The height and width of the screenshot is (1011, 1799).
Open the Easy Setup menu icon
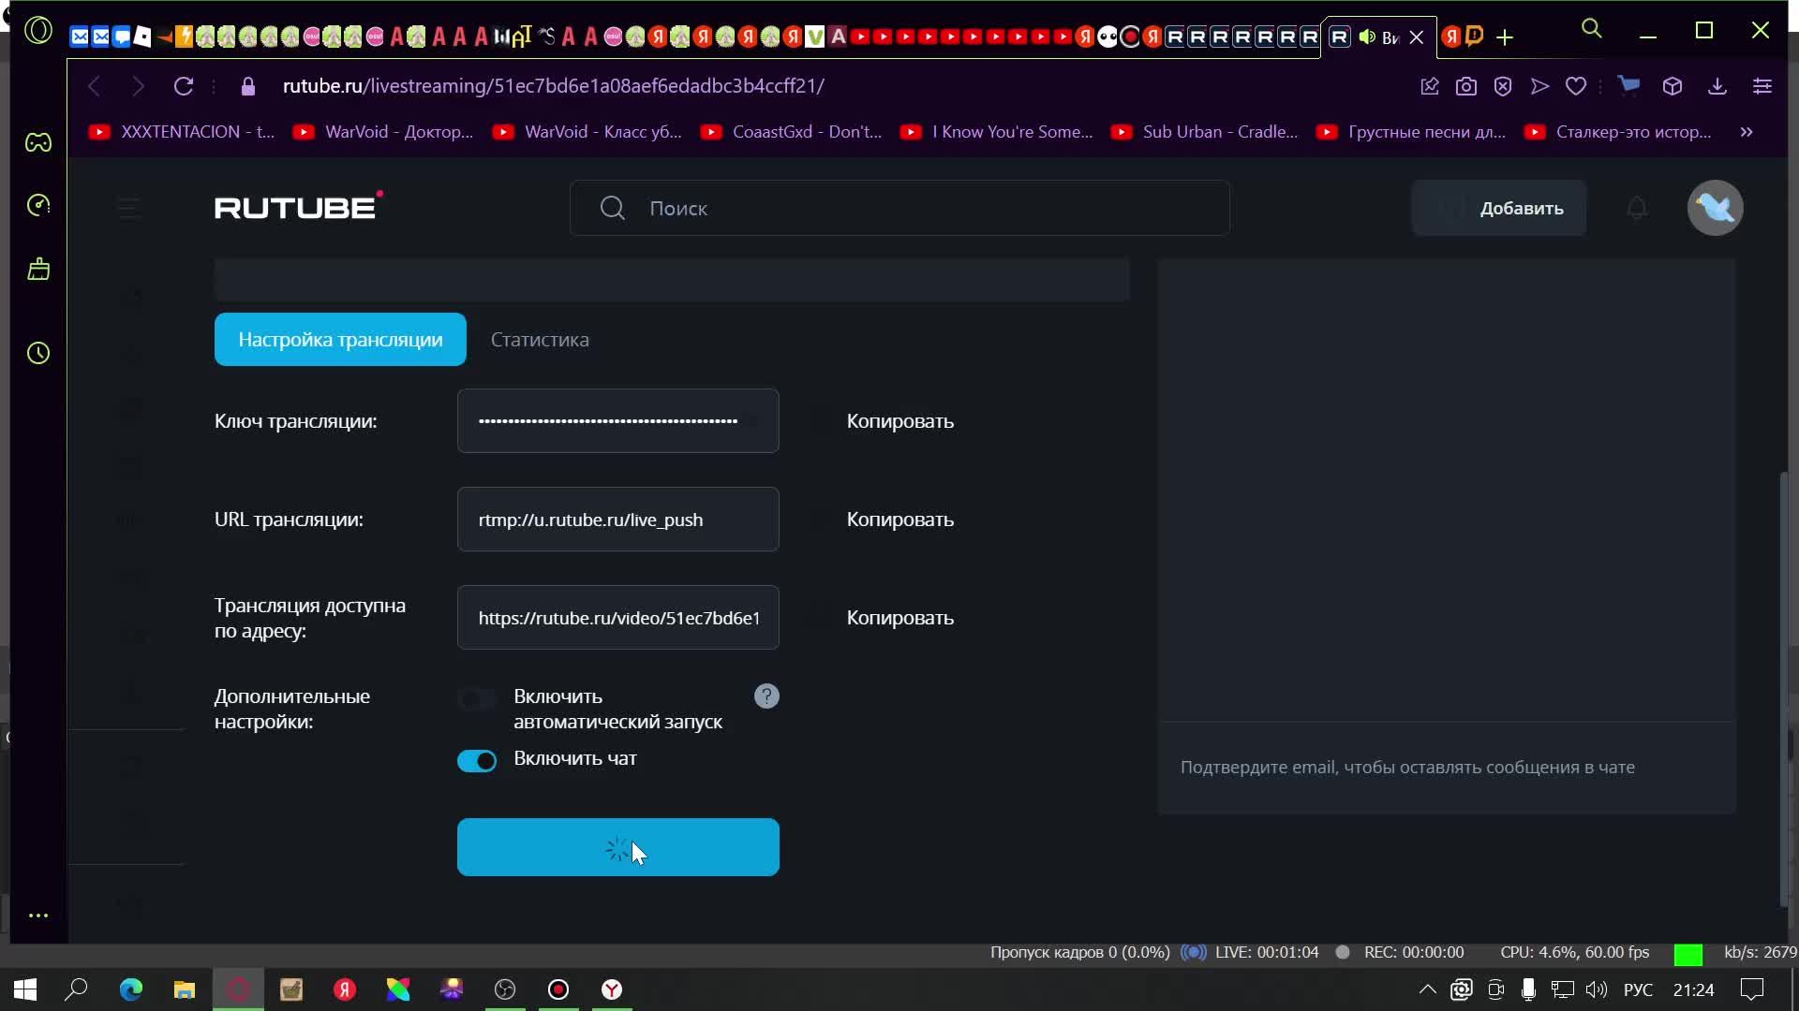(x=1762, y=86)
